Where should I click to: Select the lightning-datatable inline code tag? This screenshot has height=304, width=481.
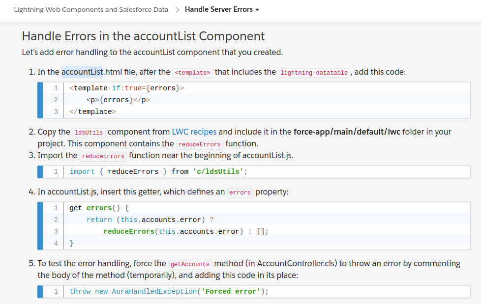click(x=314, y=72)
